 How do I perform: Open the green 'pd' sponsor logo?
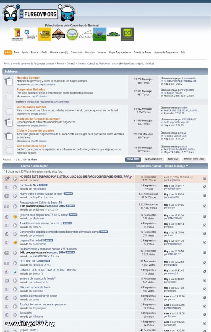[x=127, y=34]
